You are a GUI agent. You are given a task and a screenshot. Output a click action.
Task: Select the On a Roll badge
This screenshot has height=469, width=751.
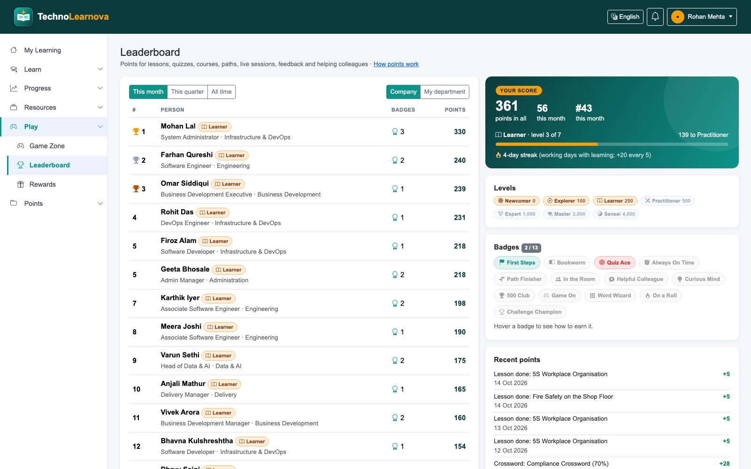660,295
